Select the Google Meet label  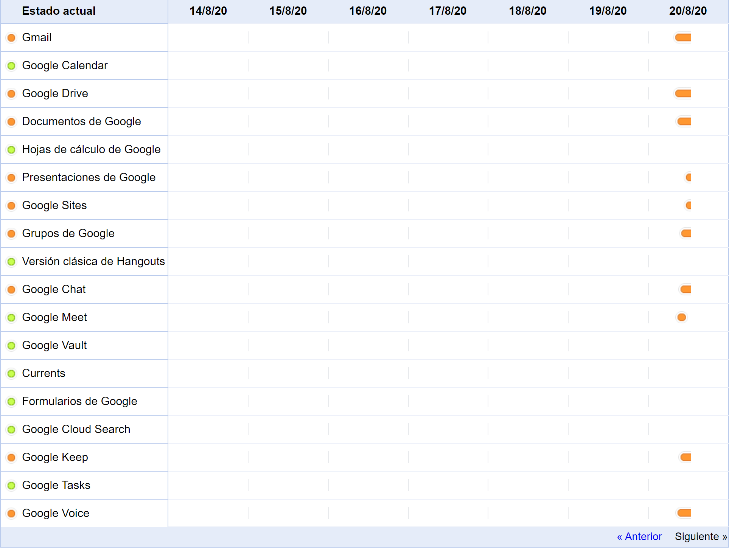(x=54, y=317)
